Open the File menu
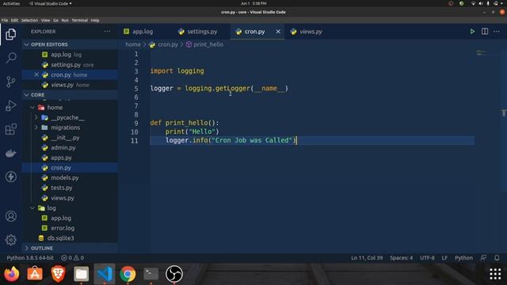507x285 pixels. [x=5, y=21]
